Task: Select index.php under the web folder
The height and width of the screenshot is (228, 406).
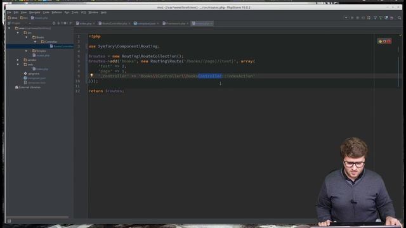Action: click(x=41, y=69)
